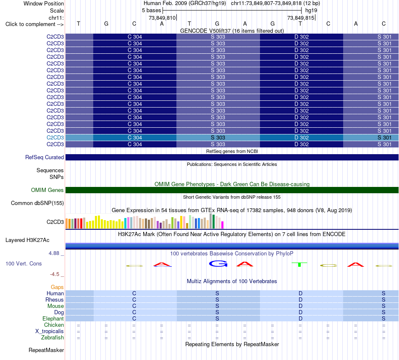Click the '5 bases' scale bar text
The width and height of the screenshot is (399, 360).
[151, 11]
